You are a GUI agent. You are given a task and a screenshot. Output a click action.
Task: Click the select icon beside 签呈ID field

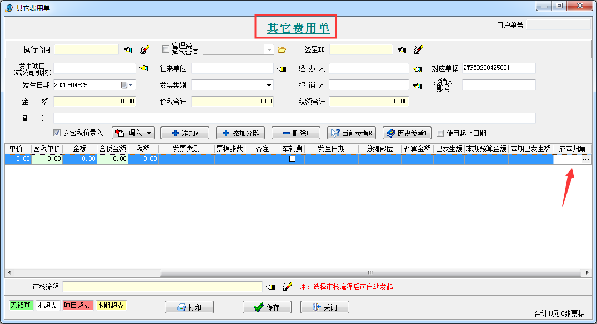pos(402,50)
